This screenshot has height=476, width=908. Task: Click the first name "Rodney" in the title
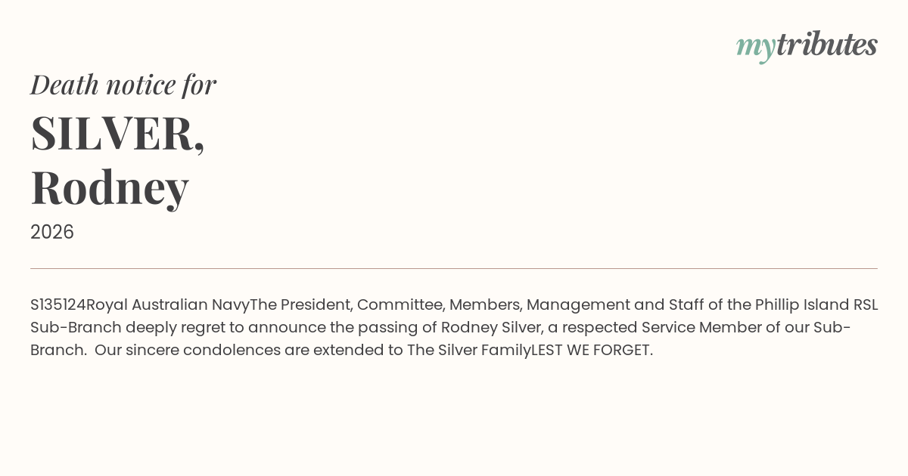(x=110, y=187)
